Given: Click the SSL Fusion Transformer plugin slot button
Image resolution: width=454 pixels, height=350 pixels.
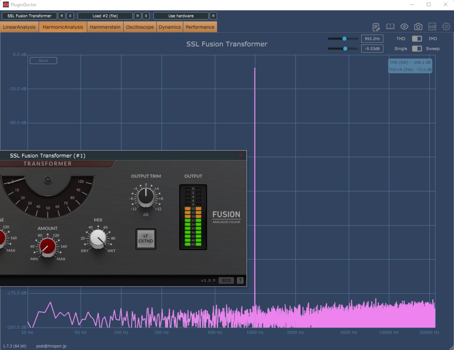Looking at the screenshot, I should [x=29, y=16].
